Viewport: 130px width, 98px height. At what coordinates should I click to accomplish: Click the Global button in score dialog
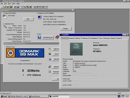[x=56, y=67]
